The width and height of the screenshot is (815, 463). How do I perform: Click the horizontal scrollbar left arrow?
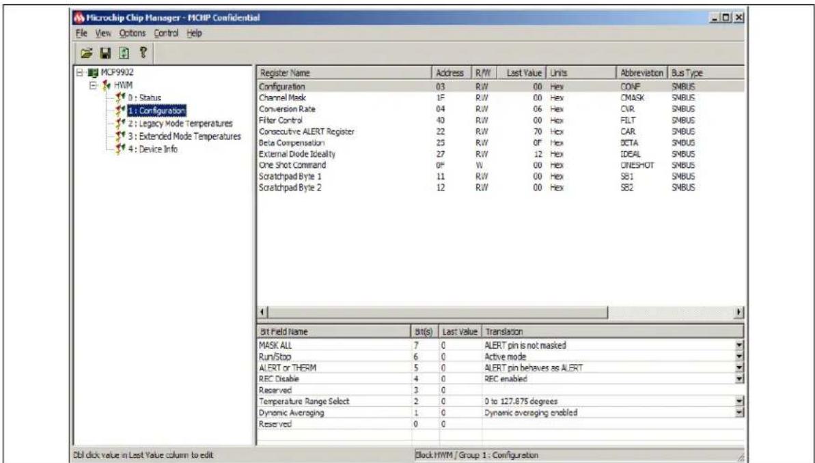coord(263,313)
